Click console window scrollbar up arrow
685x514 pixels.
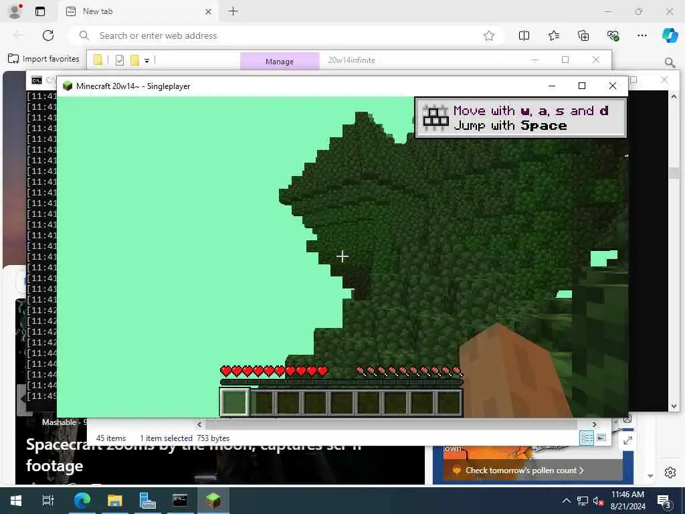pyautogui.click(x=674, y=96)
